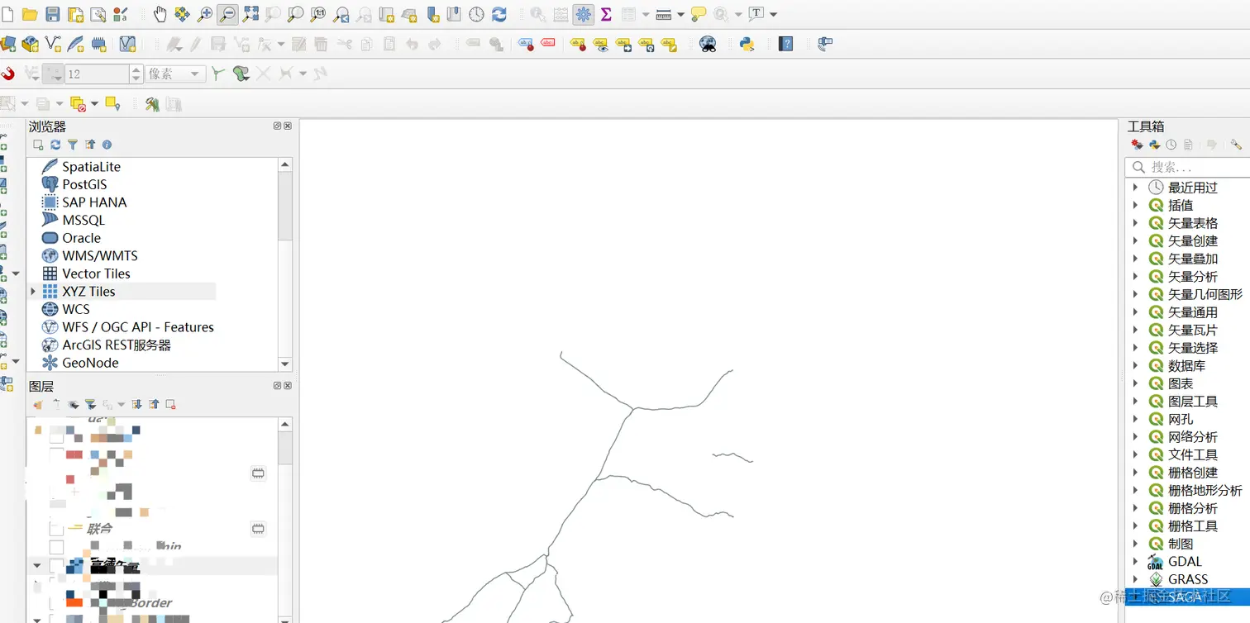Select the Pan Map hand tool
The image size is (1250, 623).
point(160,14)
